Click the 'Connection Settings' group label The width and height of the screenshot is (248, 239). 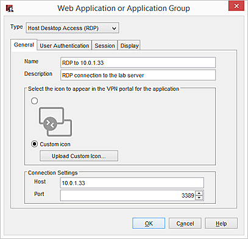pyautogui.click(x=53, y=173)
